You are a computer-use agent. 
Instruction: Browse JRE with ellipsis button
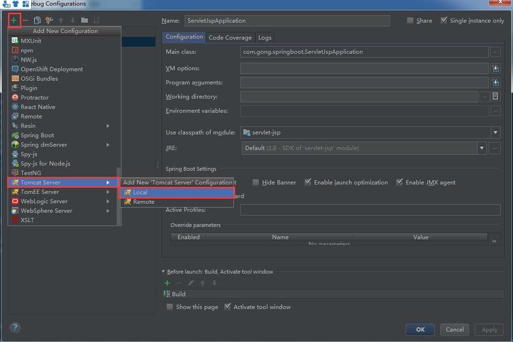click(x=495, y=148)
